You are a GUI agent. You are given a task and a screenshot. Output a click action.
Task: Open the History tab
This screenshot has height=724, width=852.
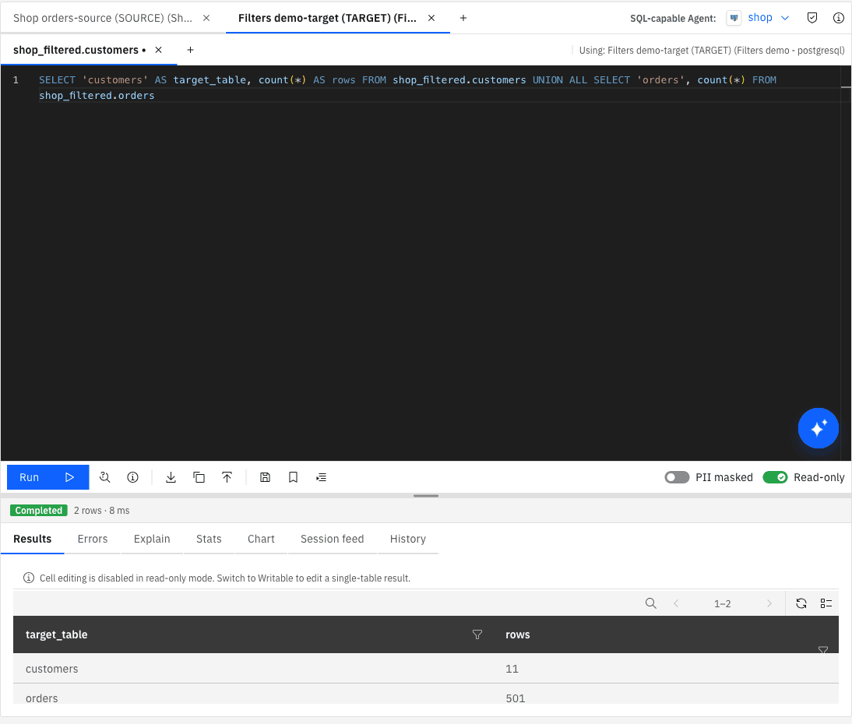coord(407,539)
